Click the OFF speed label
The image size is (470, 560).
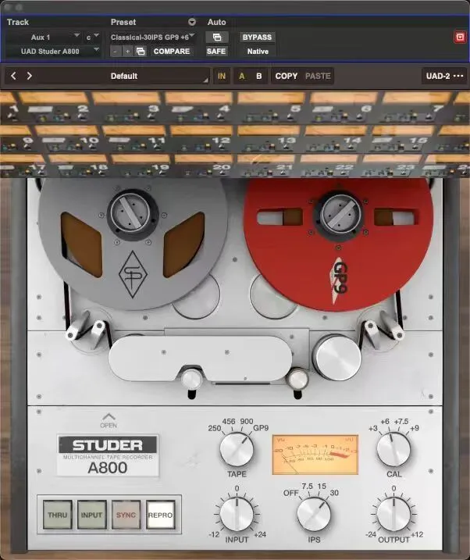click(x=290, y=493)
